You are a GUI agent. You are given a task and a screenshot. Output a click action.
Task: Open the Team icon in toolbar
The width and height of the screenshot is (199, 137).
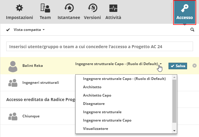point(45,8)
